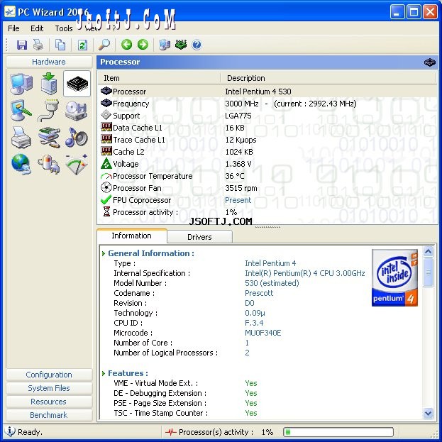Select the Devices cards hardware icon
Image resolution: width=442 pixels, height=442 pixels.
pos(50,138)
